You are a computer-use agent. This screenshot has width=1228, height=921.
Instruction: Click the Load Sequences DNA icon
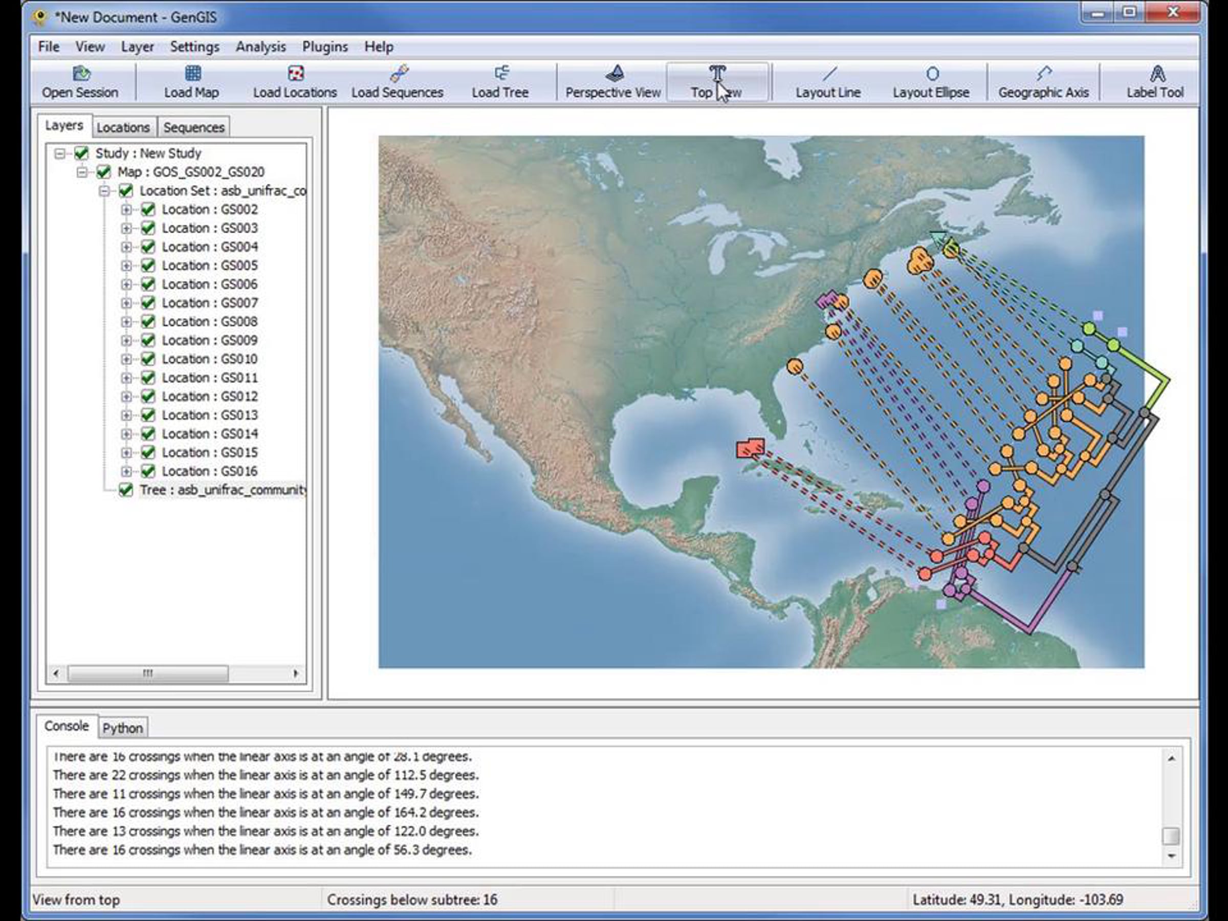[399, 74]
